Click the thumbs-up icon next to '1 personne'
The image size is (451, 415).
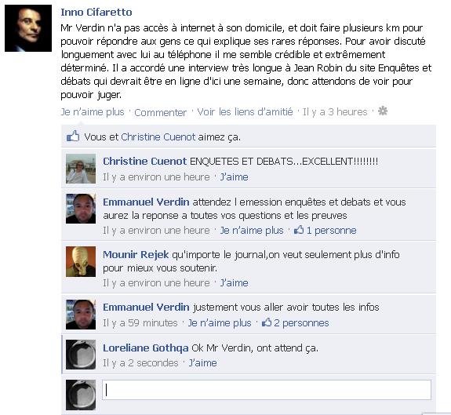299,230
